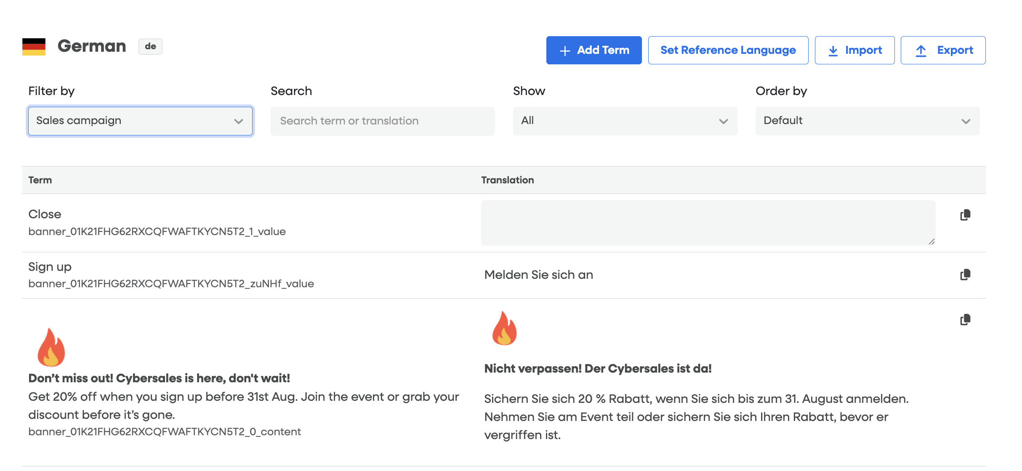This screenshot has height=471, width=1022.
Task: Focus the Search term or translation field
Action: 382,121
